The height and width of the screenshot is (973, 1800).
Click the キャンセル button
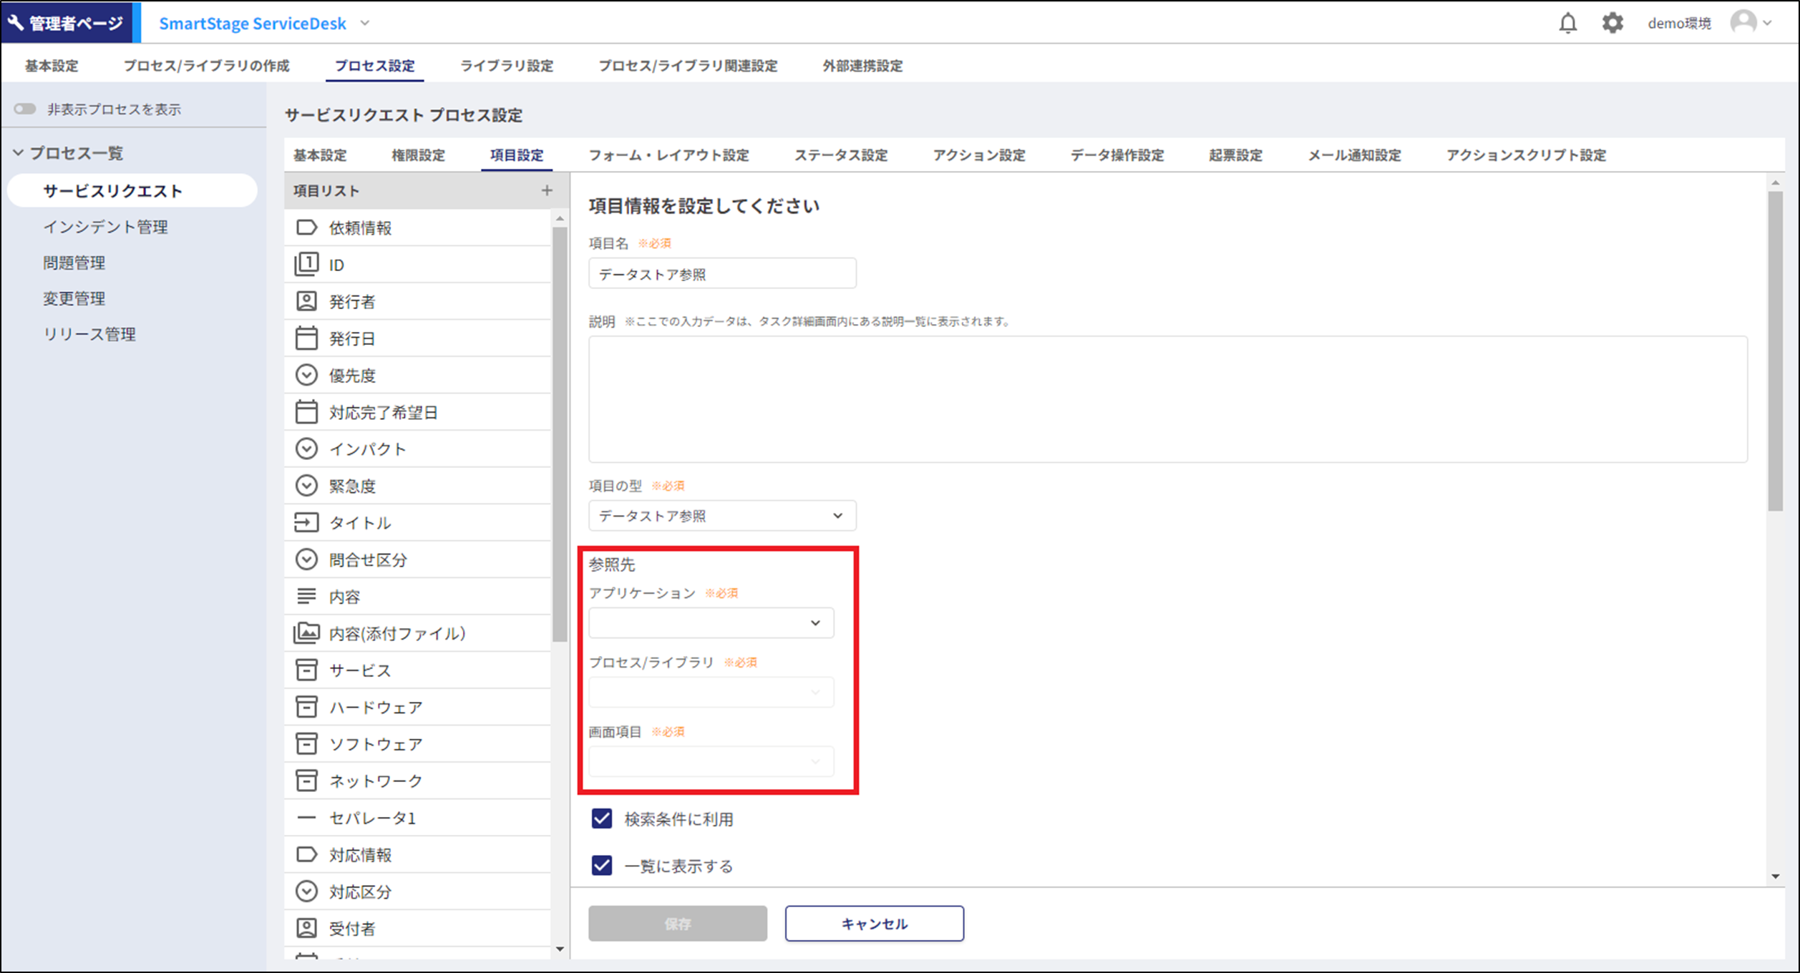(874, 924)
